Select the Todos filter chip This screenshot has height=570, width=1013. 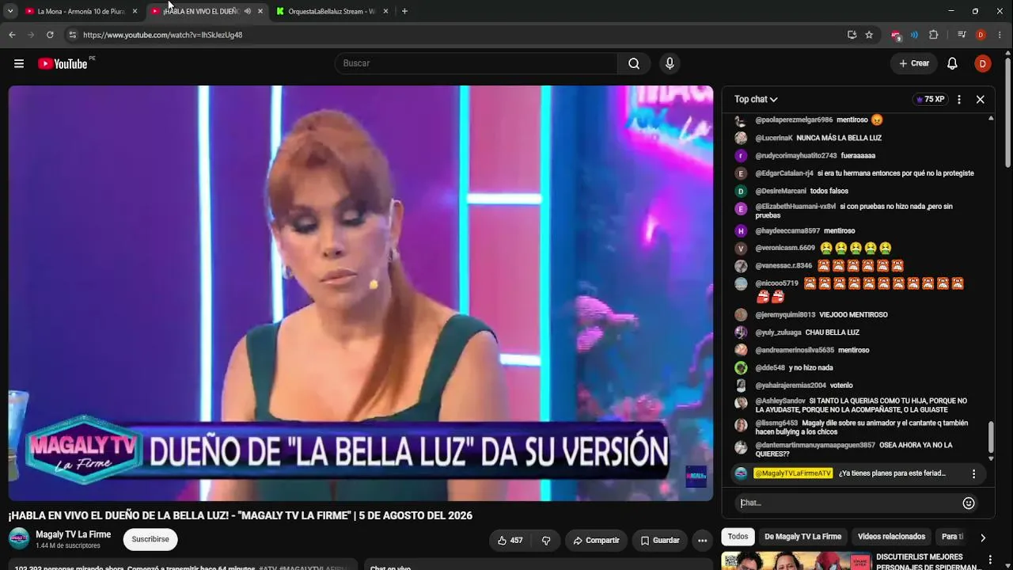tap(738, 537)
